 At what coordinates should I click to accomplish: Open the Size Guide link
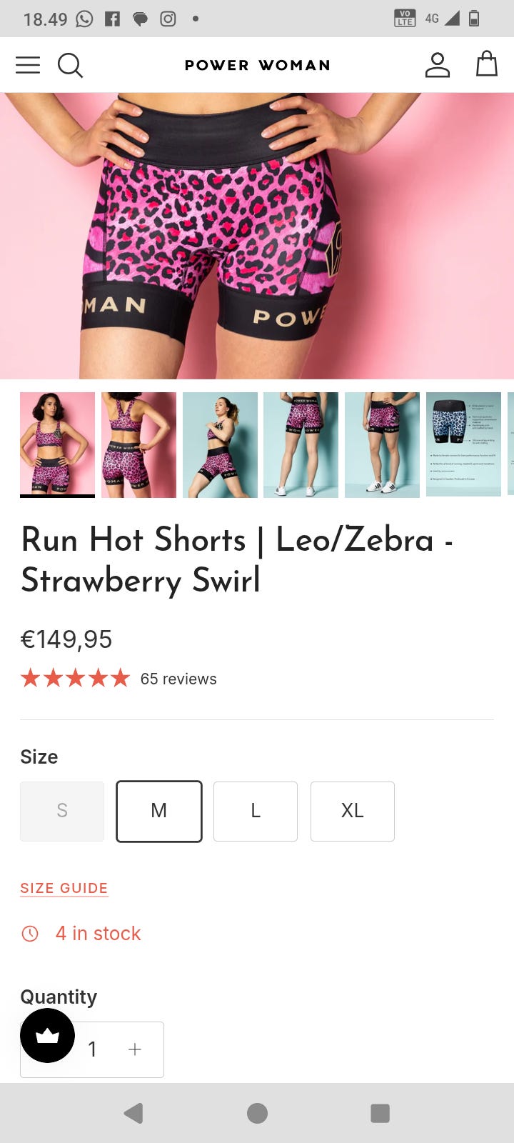coord(64,888)
